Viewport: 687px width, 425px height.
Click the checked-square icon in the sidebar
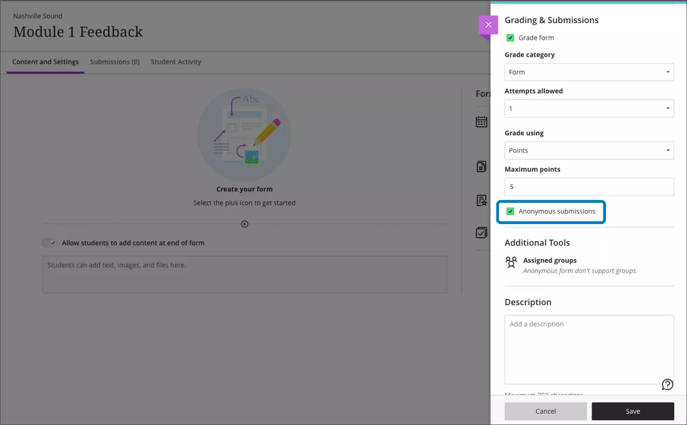click(481, 233)
